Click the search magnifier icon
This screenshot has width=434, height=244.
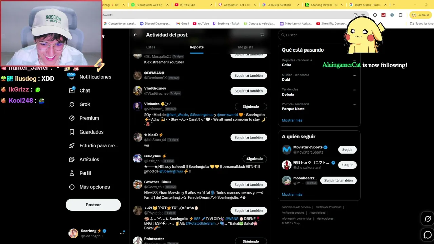click(282, 35)
